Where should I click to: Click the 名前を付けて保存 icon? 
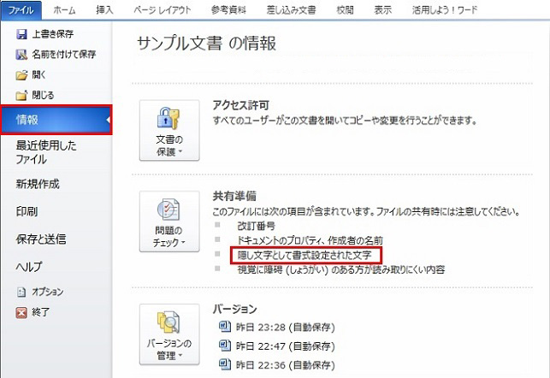(21, 55)
